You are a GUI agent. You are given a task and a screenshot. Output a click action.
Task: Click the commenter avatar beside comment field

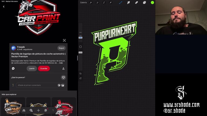[13, 85]
